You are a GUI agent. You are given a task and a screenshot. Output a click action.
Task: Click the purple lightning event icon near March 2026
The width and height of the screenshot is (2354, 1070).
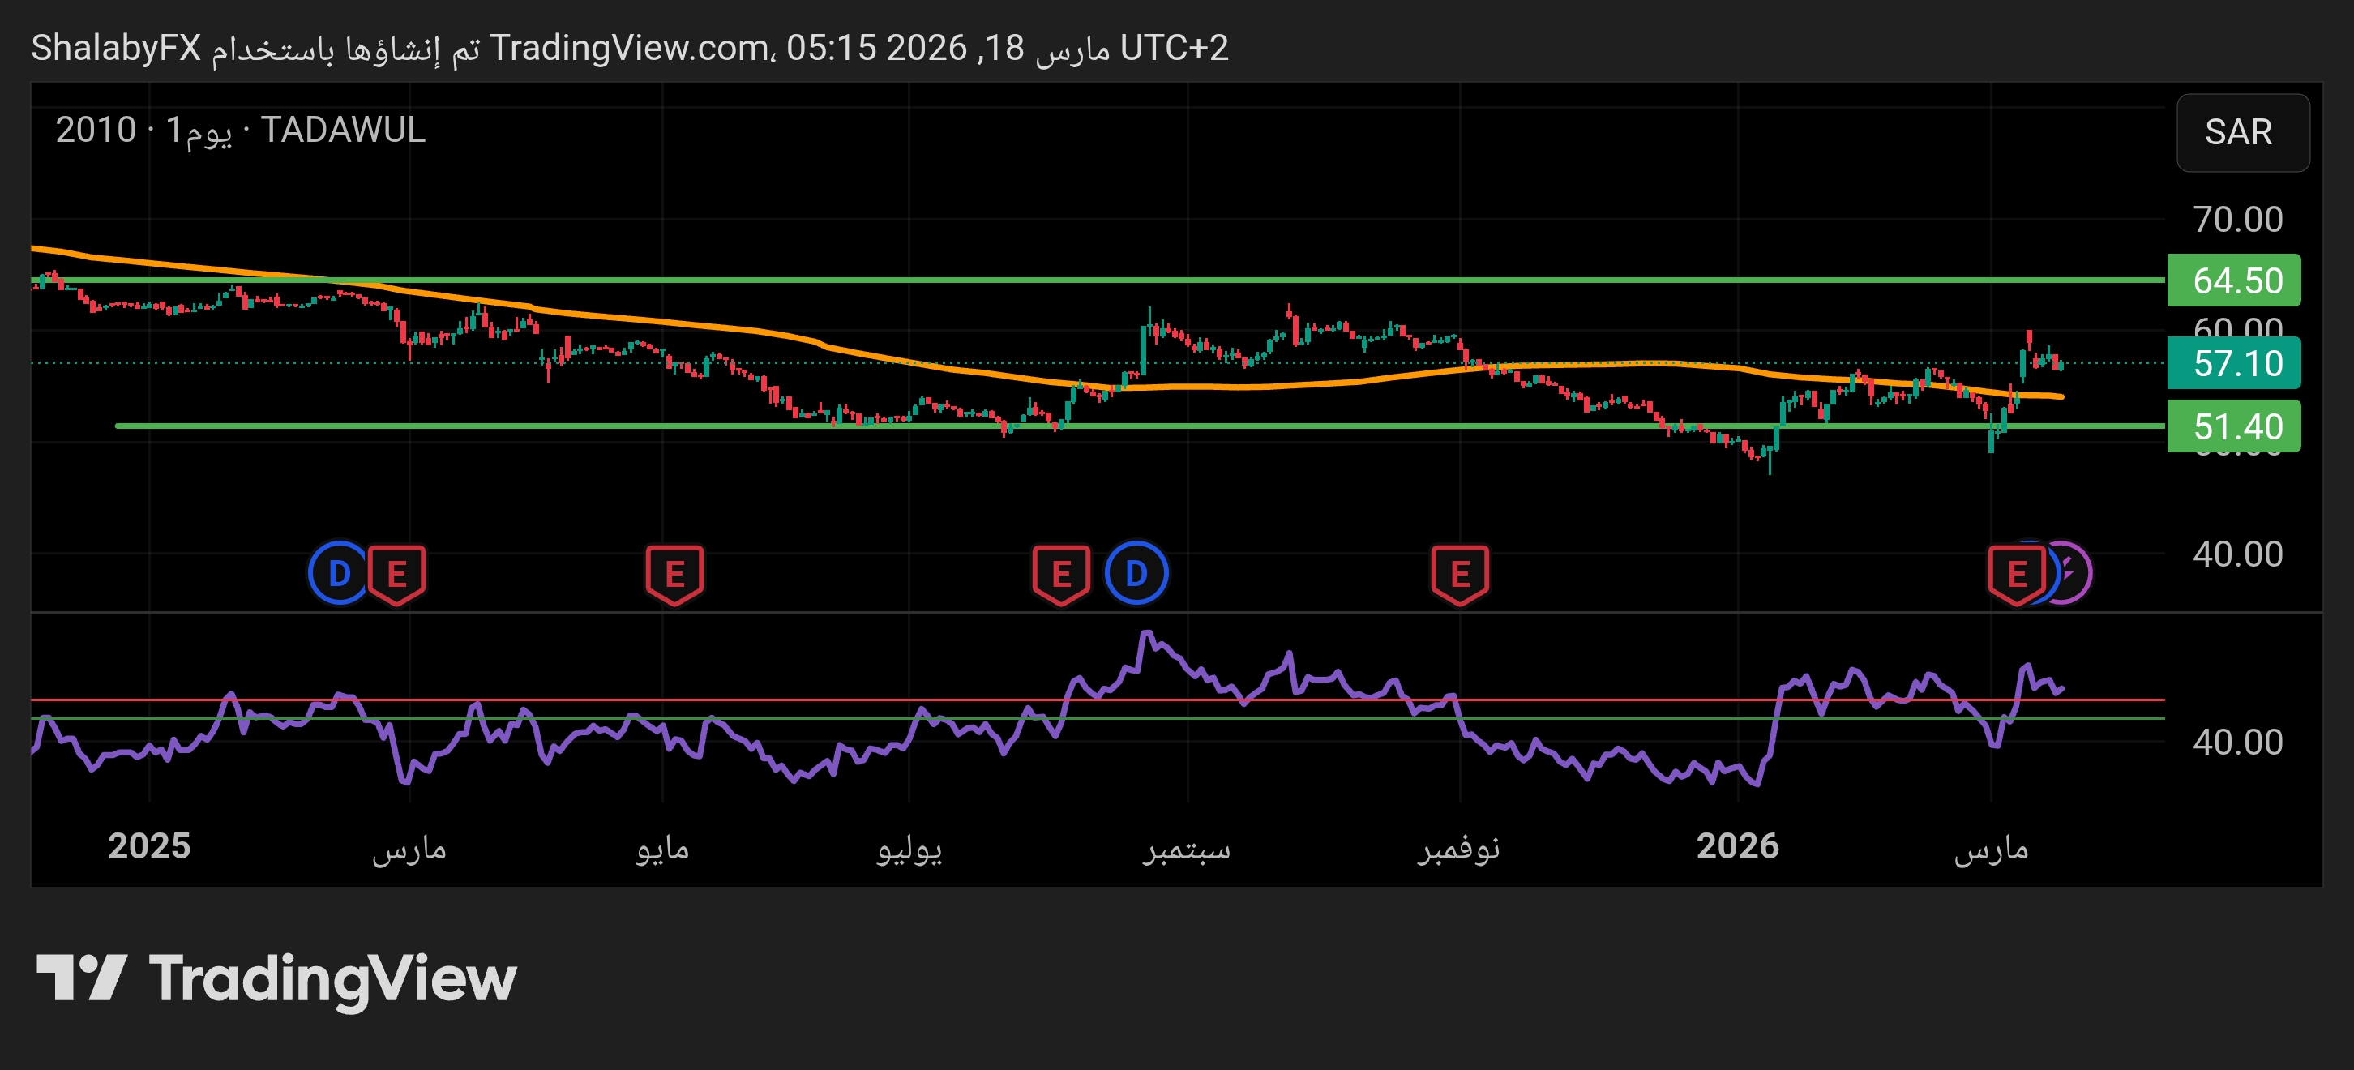click(x=2073, y=574)
